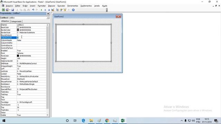Open the Object Browser icon
The width and height of the screenshot is (221, 124).
(65, 10)
